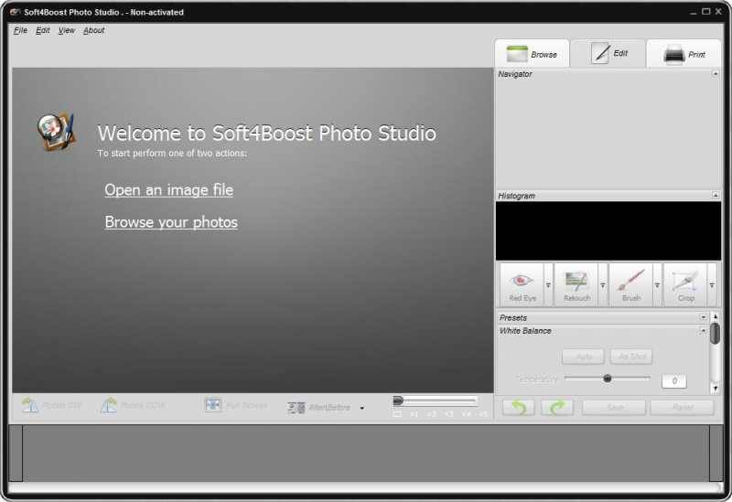Switch to the Print tab
Image resolution: width=732 pixels, height=502 pixels.
point(684,54)
